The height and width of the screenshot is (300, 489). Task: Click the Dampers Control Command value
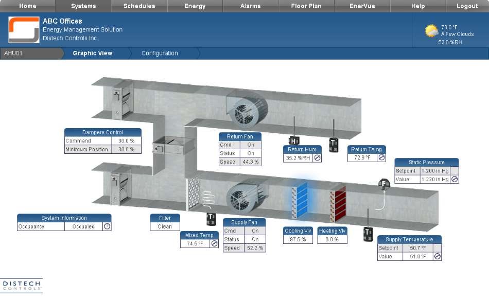pyautogui.click(x=124, y=141)
